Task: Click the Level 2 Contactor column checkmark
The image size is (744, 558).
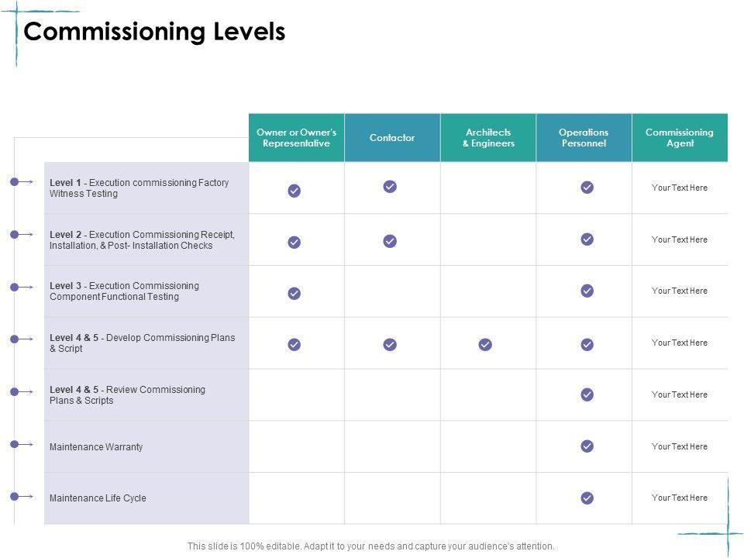Action: click(390, 241)
